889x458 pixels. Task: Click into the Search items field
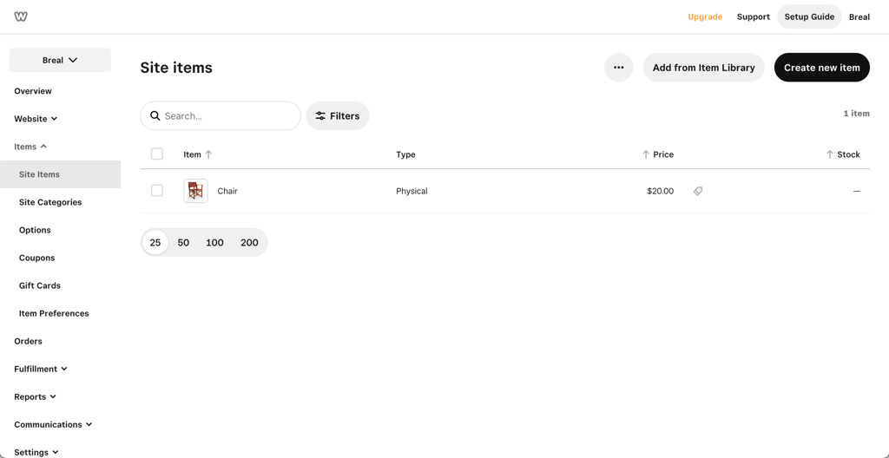(x=221, y=115)
